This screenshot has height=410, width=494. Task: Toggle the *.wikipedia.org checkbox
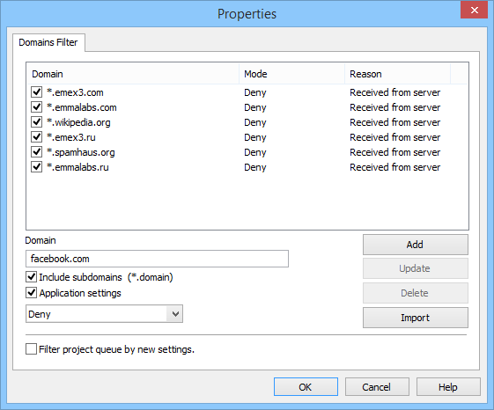pyautogui.click(x=37, y=122)
